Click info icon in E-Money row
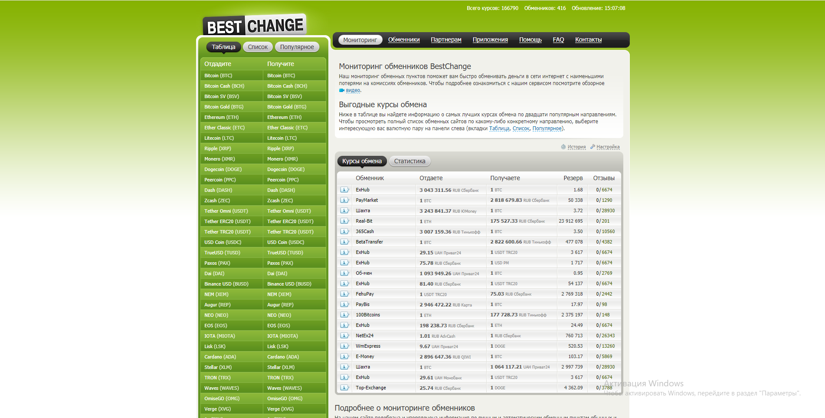This screenshot has height=418, width=825. (344, 356)
